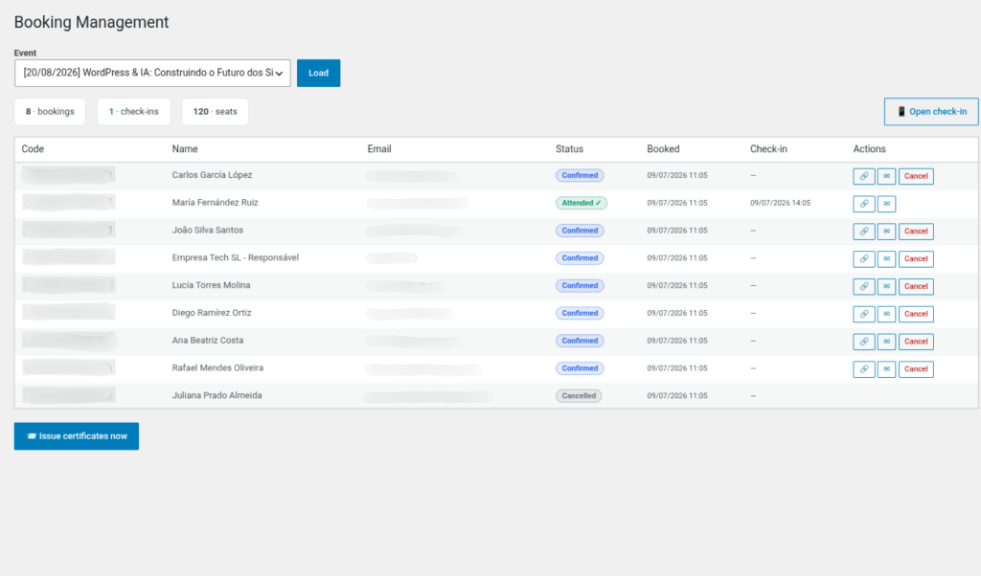
Task: Resend email to Ana Beatriz Costa
Action: [886, 341]
